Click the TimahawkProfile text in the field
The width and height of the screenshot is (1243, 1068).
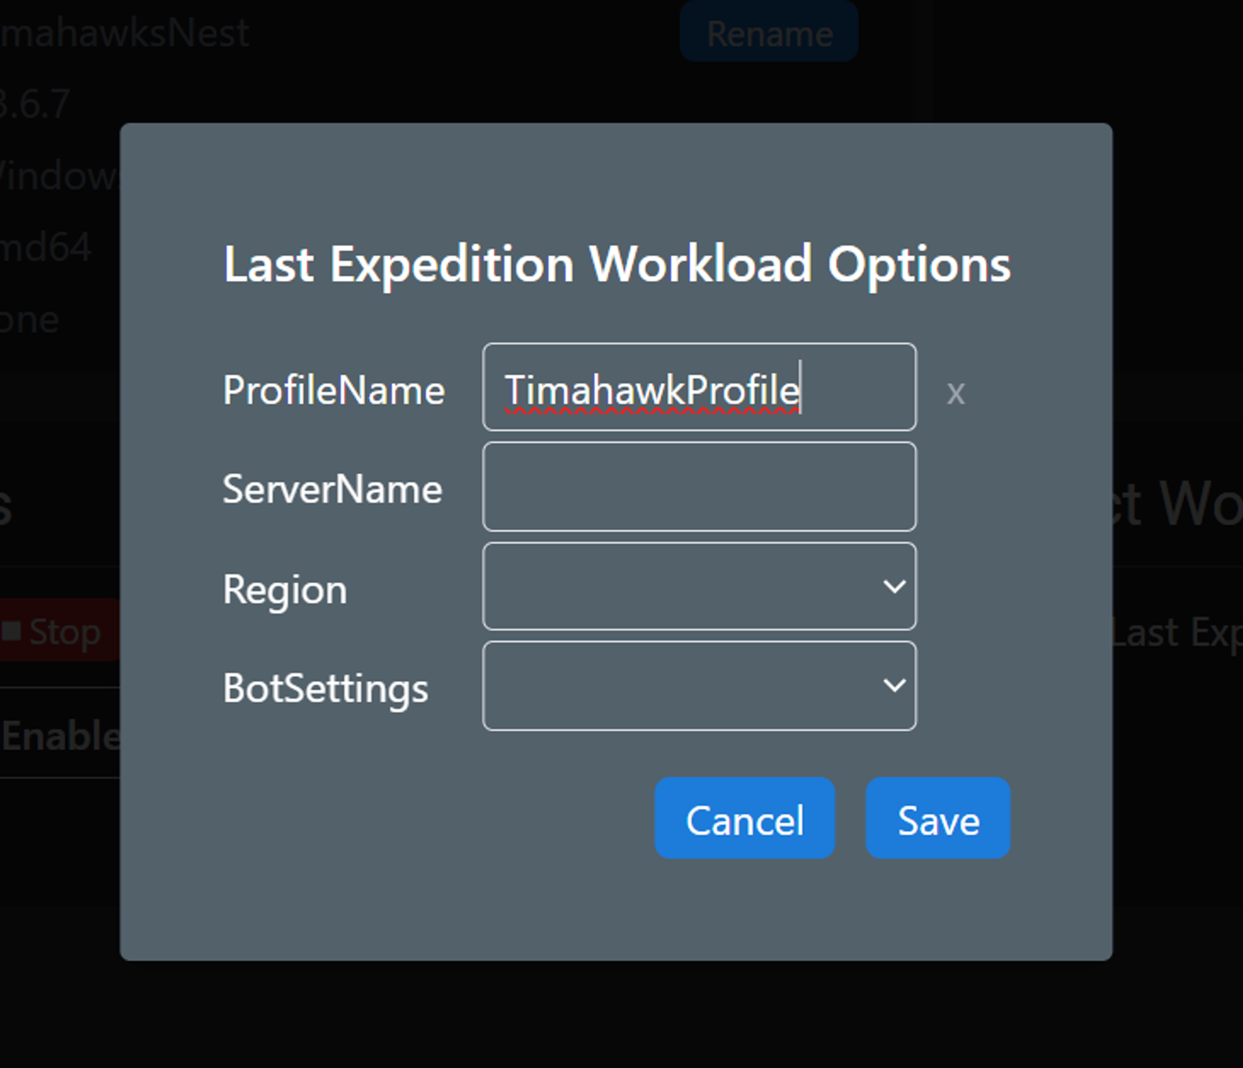(653, 390)
